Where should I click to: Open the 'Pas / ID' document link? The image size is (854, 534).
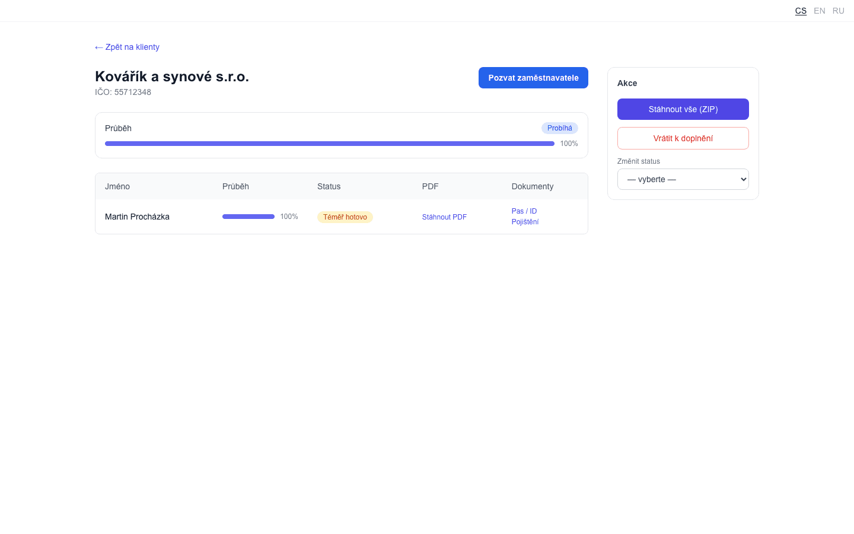click(x=524, y=211)
